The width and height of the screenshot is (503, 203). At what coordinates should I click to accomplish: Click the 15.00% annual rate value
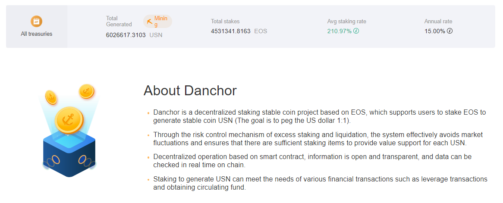coord(435,31)
